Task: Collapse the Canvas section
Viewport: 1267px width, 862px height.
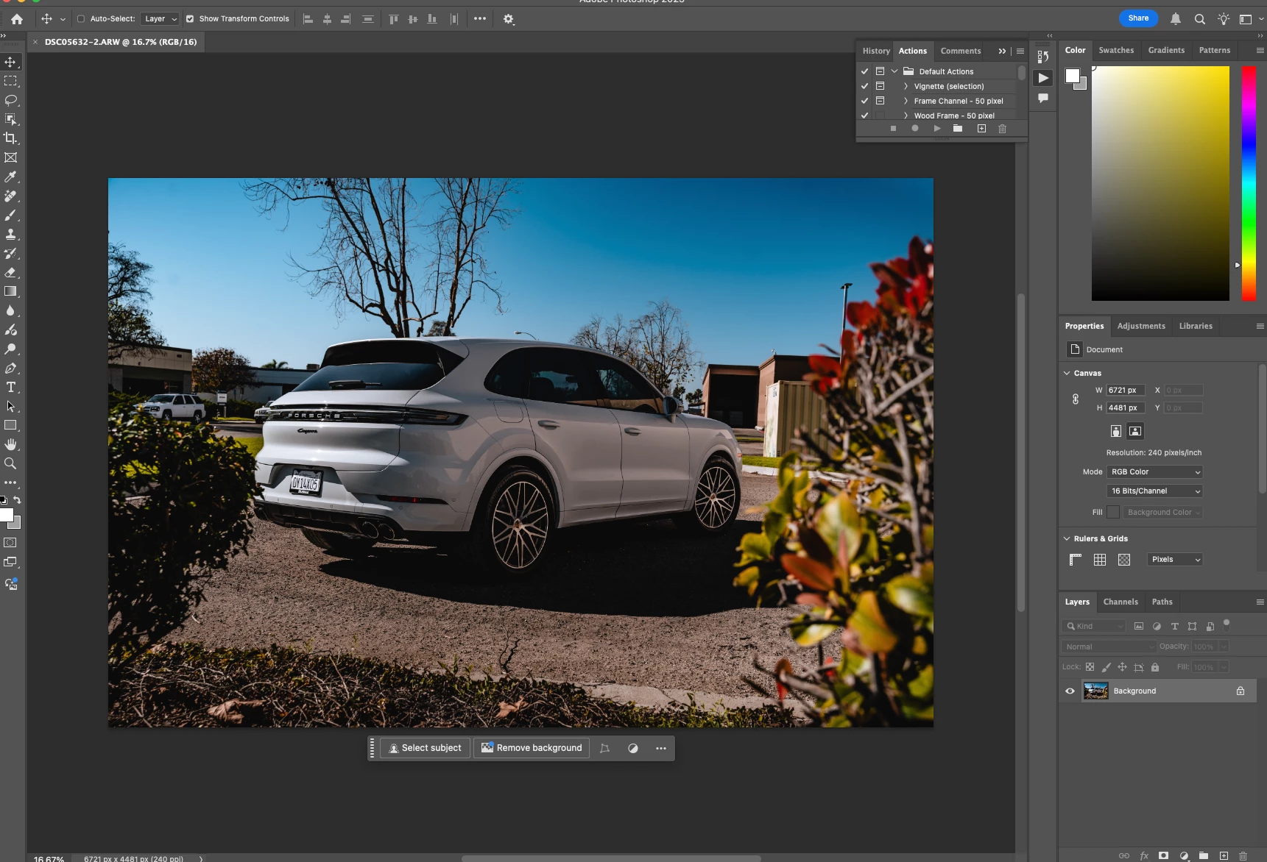Action: point(1067,373)
